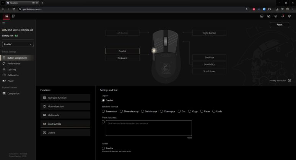The height and width of the screenshot is (160, 296).
Task: Open Multimedia function category
Action: click(x=65, y=115)
